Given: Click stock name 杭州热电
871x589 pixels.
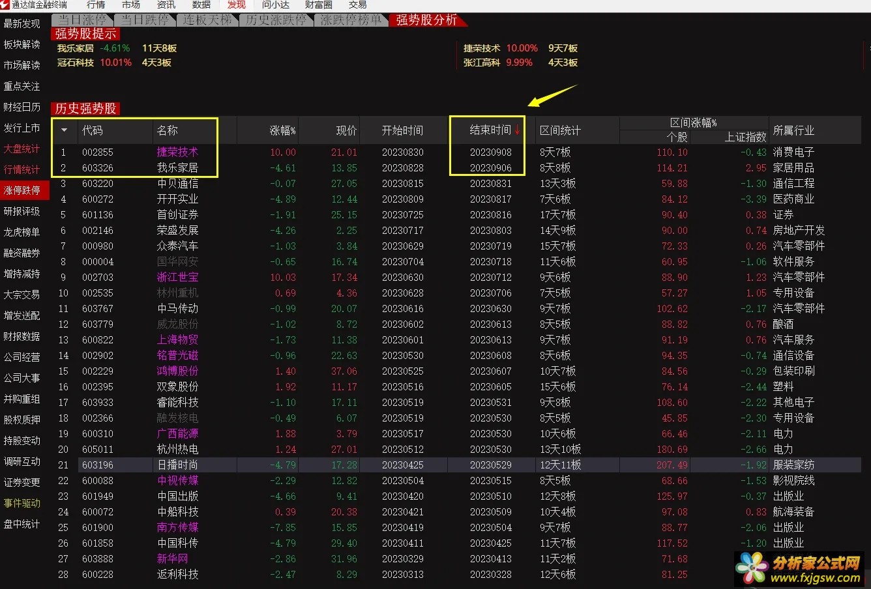Looking at the screenshot, I should pyautogui.click(x=177, y=449).
